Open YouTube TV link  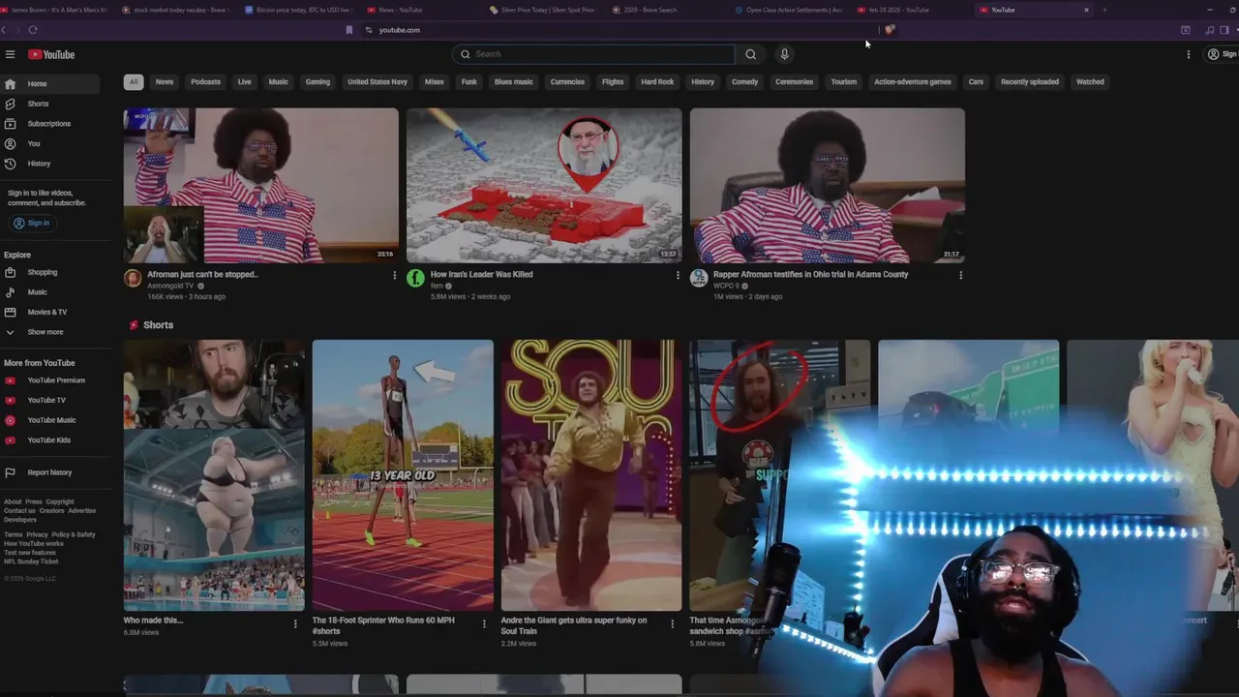[x=50, y=400]
